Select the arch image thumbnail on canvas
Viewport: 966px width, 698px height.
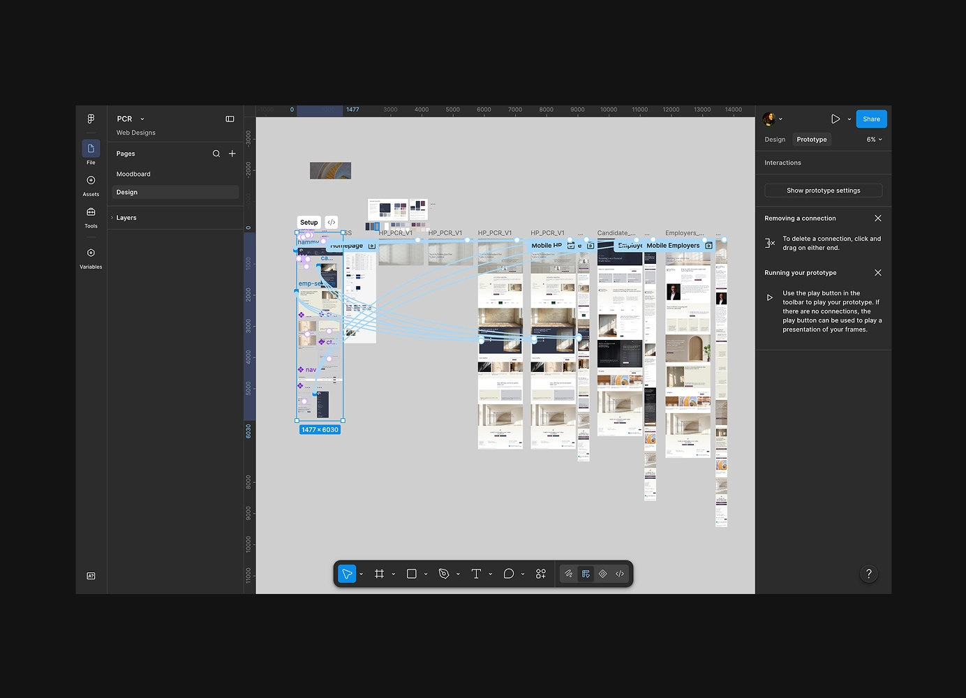331,170
